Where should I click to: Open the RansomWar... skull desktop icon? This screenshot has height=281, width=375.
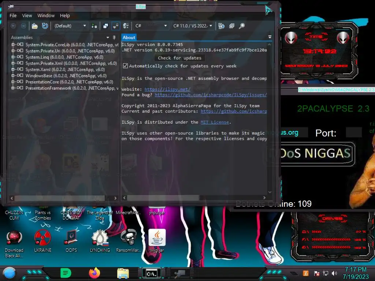click(129, 241)
